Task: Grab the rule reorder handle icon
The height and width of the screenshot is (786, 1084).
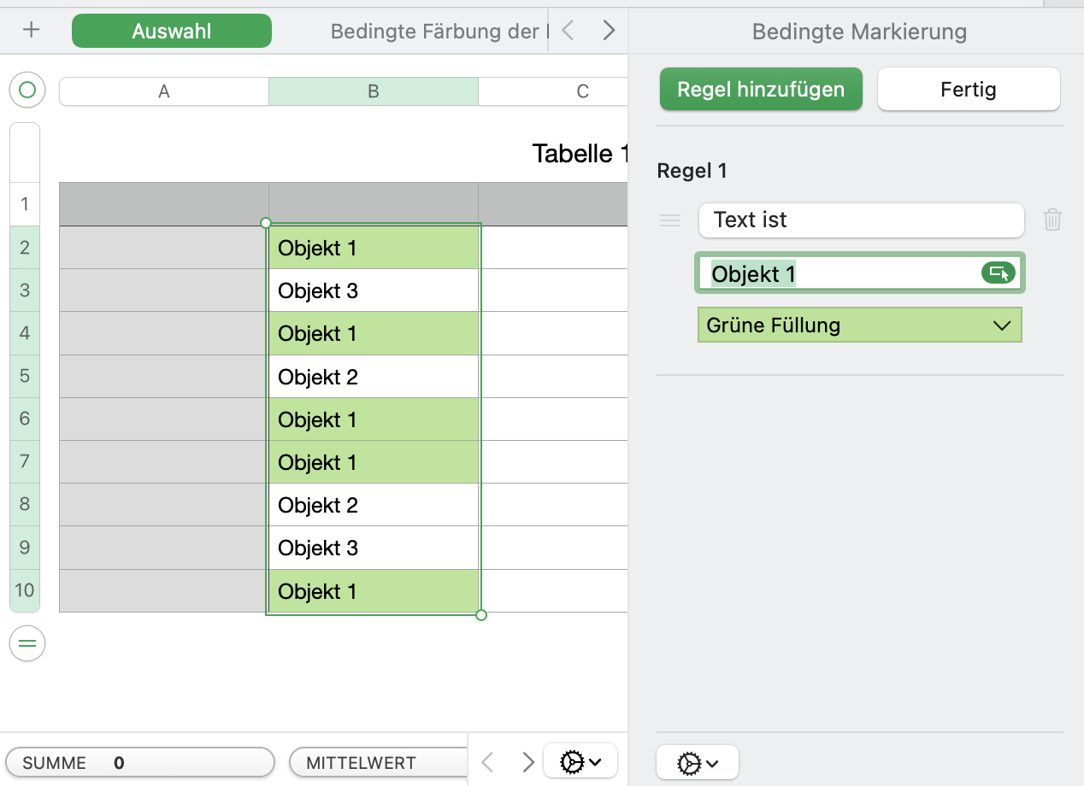Action: pos(670,220)
